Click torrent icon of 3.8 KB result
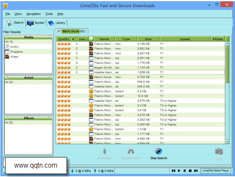The width and height of the screenshot is (235, 177). coord(91,110)
